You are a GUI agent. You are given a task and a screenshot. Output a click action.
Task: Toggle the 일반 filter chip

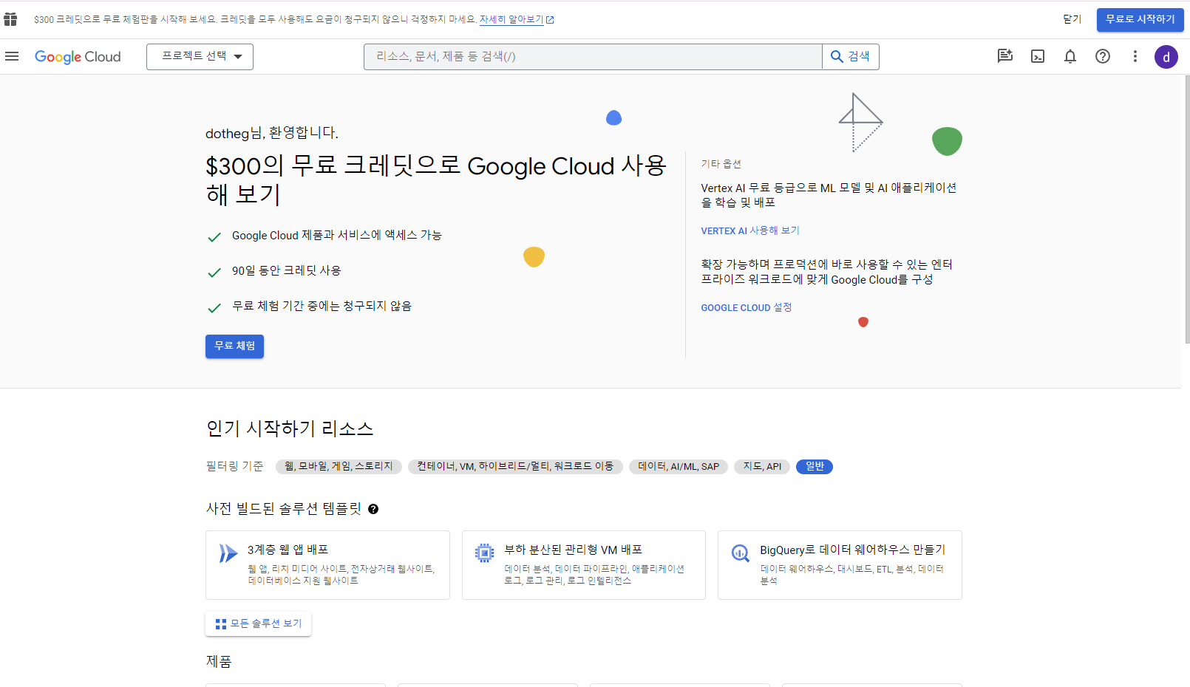[x=815, y=467]
